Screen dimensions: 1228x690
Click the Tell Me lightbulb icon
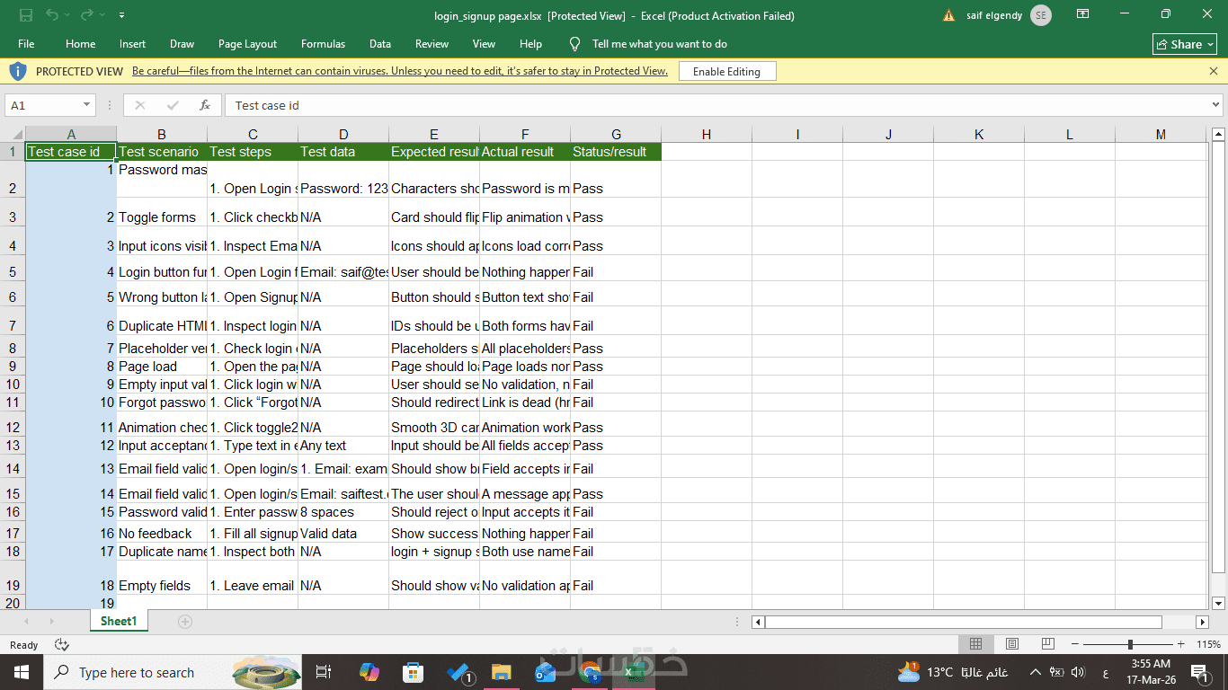(x=575, y=43)
